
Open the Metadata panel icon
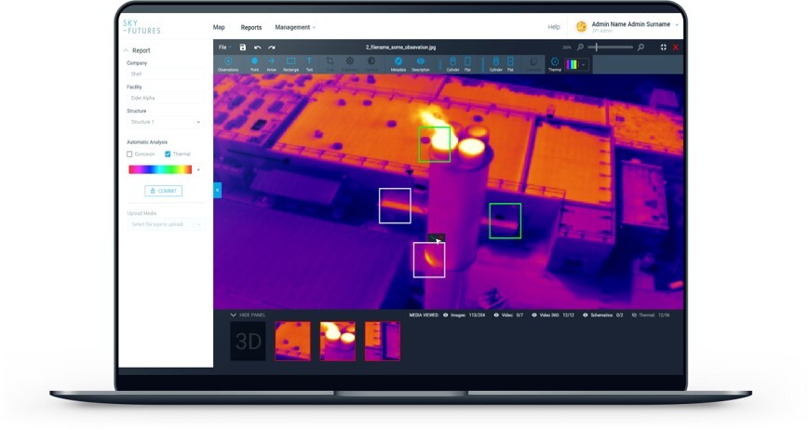pyautogui.click(x=398, y=61)
